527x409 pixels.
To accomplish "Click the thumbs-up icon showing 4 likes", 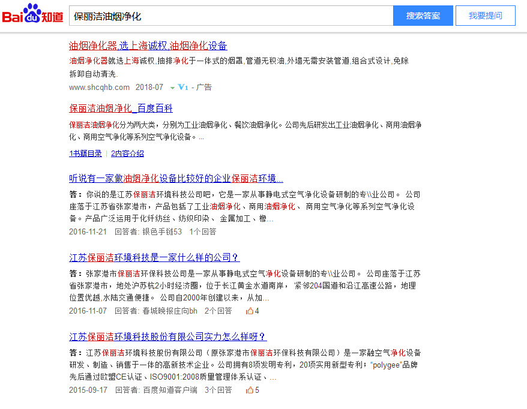I will tap(251, 311).
